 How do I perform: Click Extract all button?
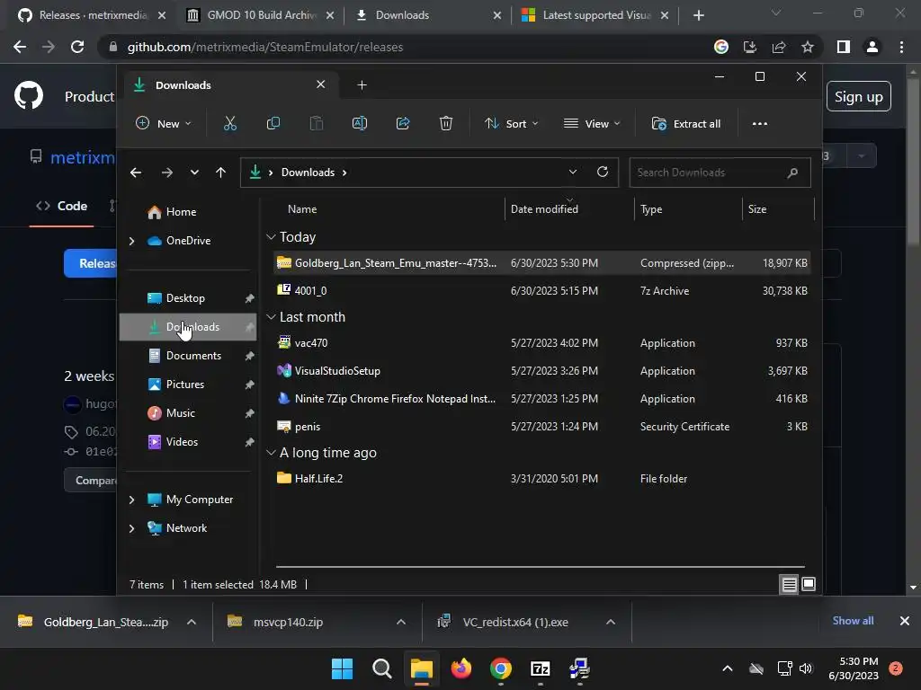pyautogui.click(x=686, y=124)
